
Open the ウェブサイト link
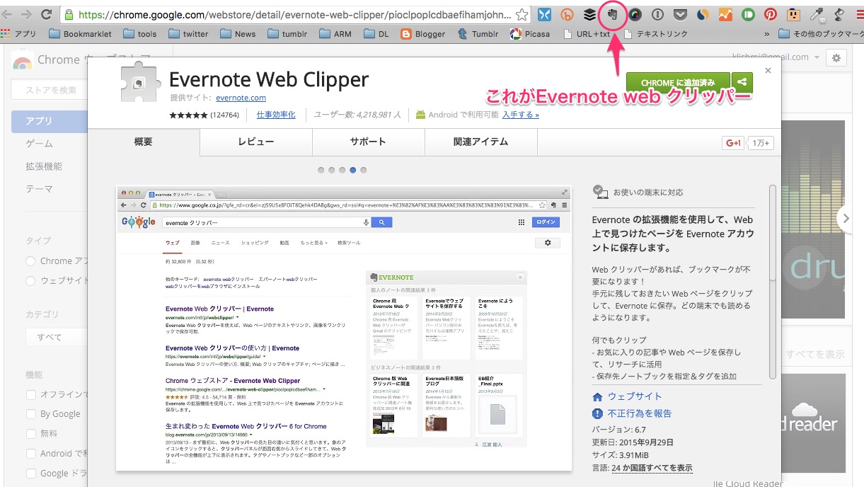(635, 396)
